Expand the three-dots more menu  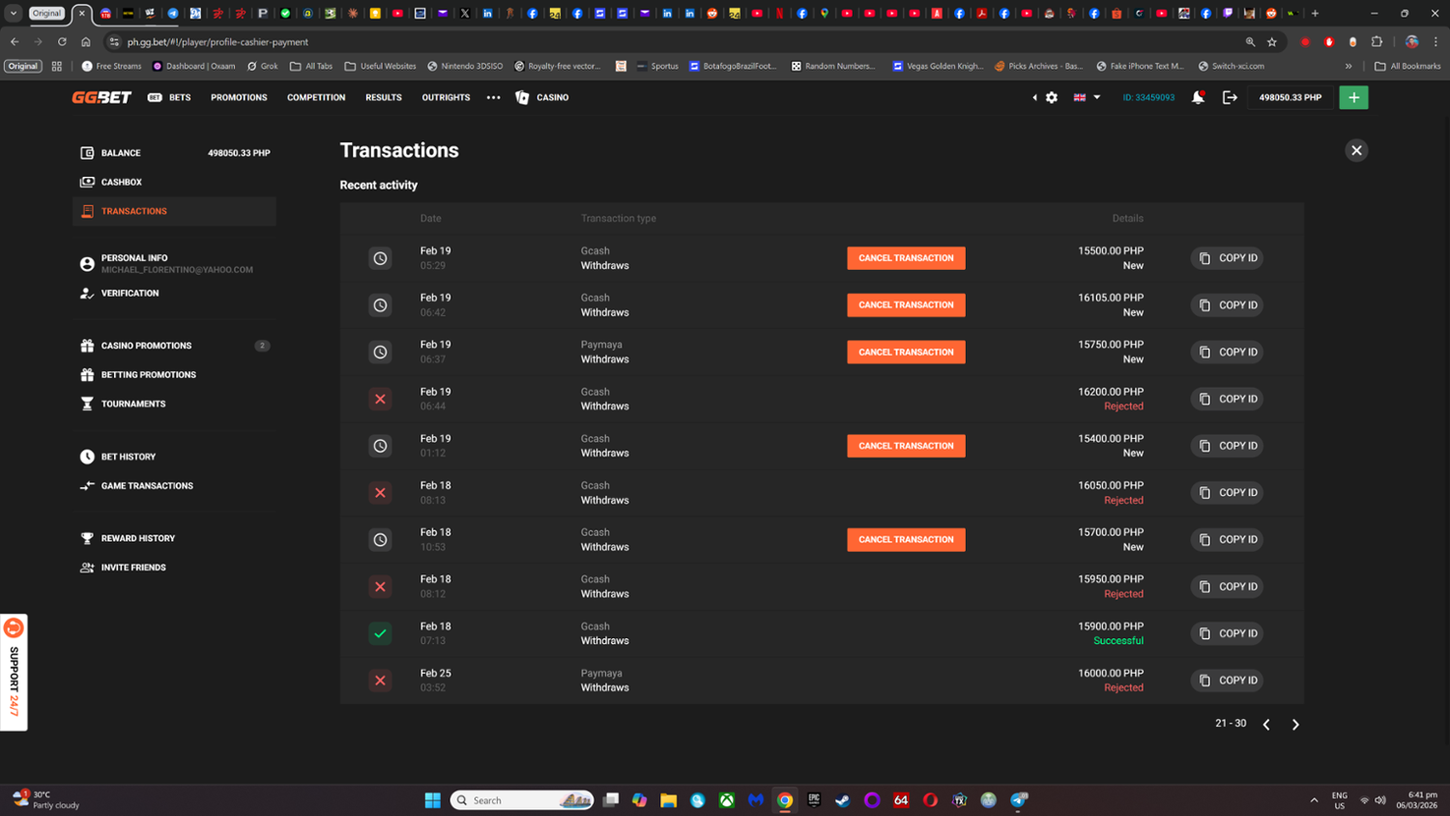(x=493, y=98)
